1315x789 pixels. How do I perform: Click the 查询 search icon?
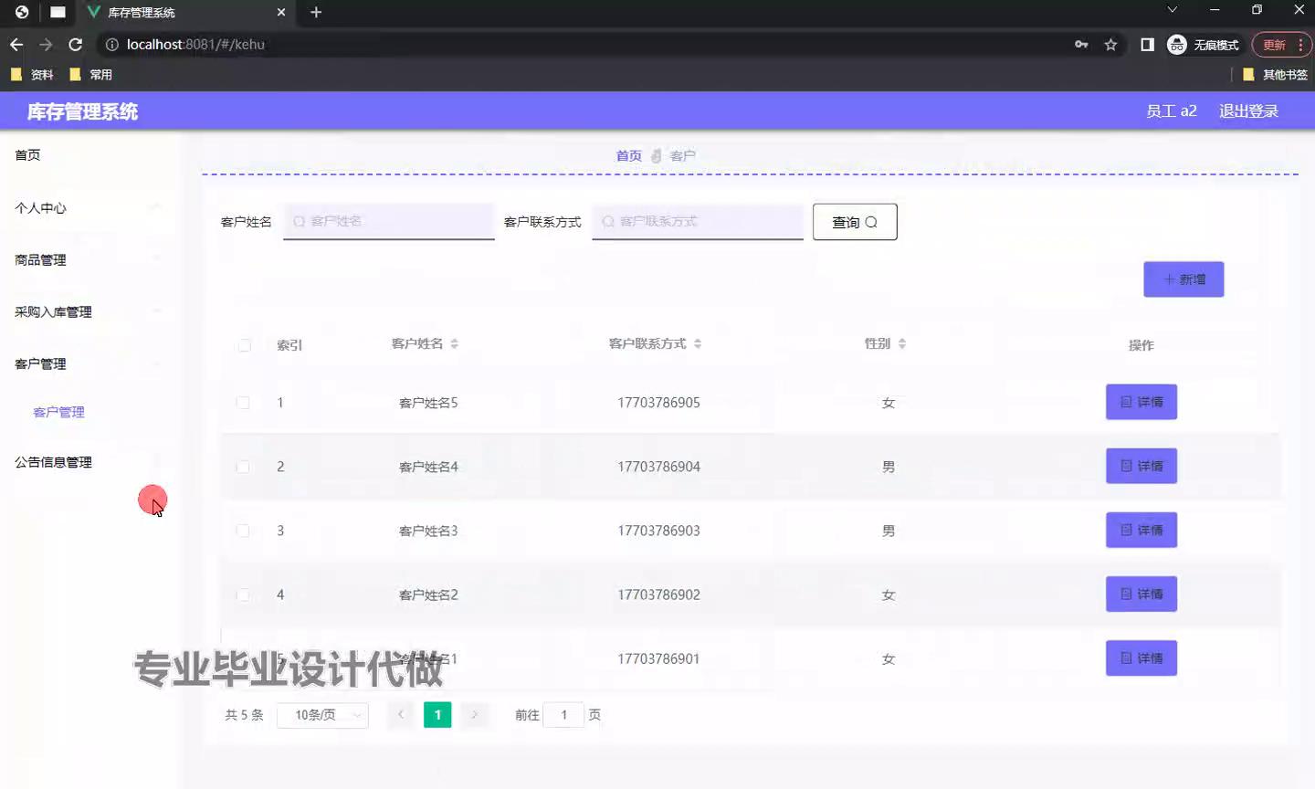coord(869,221)
